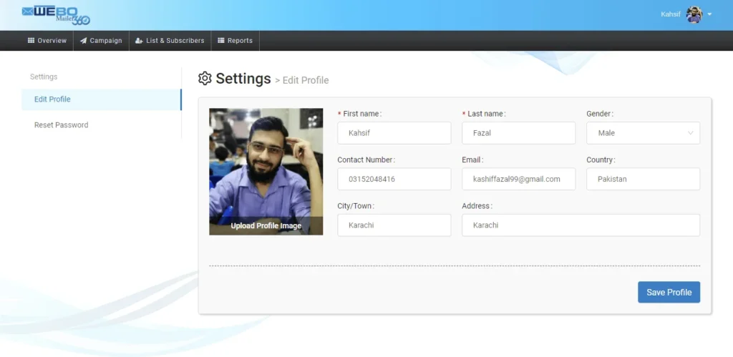Click the List & Subscribers people icon
Image resolution: width=733 pixels, height=357 pixels.
pos(139,41)
